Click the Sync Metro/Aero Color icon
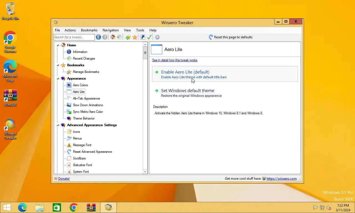Screen dimensions: 355x213 [x=69, y=112]
